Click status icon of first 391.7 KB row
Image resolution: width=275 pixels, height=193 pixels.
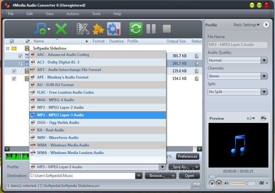tap(197, 56)
